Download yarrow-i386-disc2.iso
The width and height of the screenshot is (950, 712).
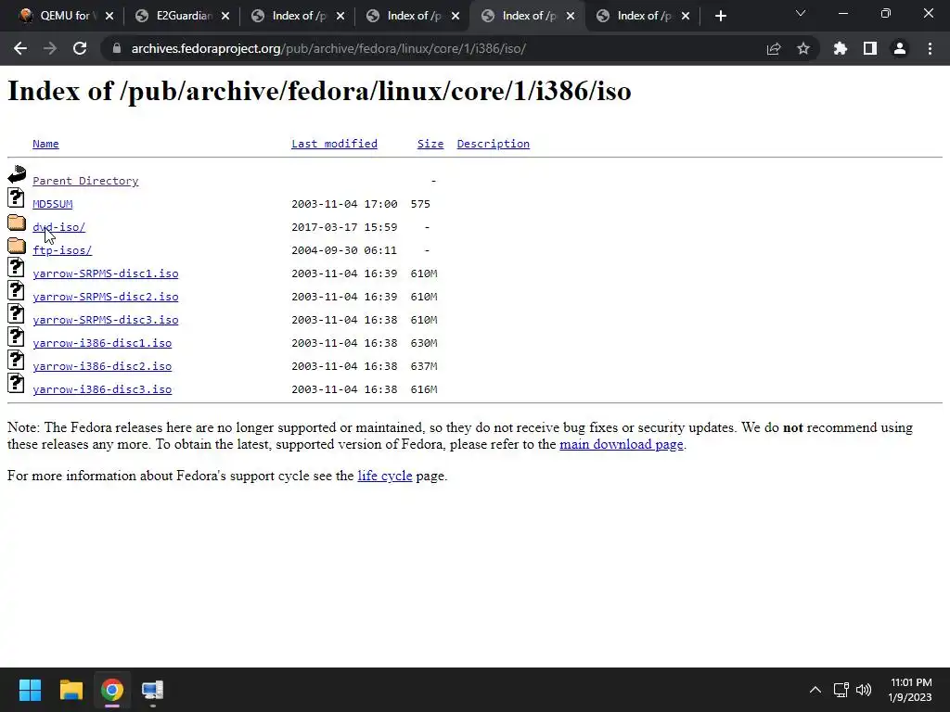(102, 365)
